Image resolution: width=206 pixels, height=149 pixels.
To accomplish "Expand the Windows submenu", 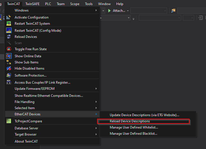I will (x=52, y=10).
